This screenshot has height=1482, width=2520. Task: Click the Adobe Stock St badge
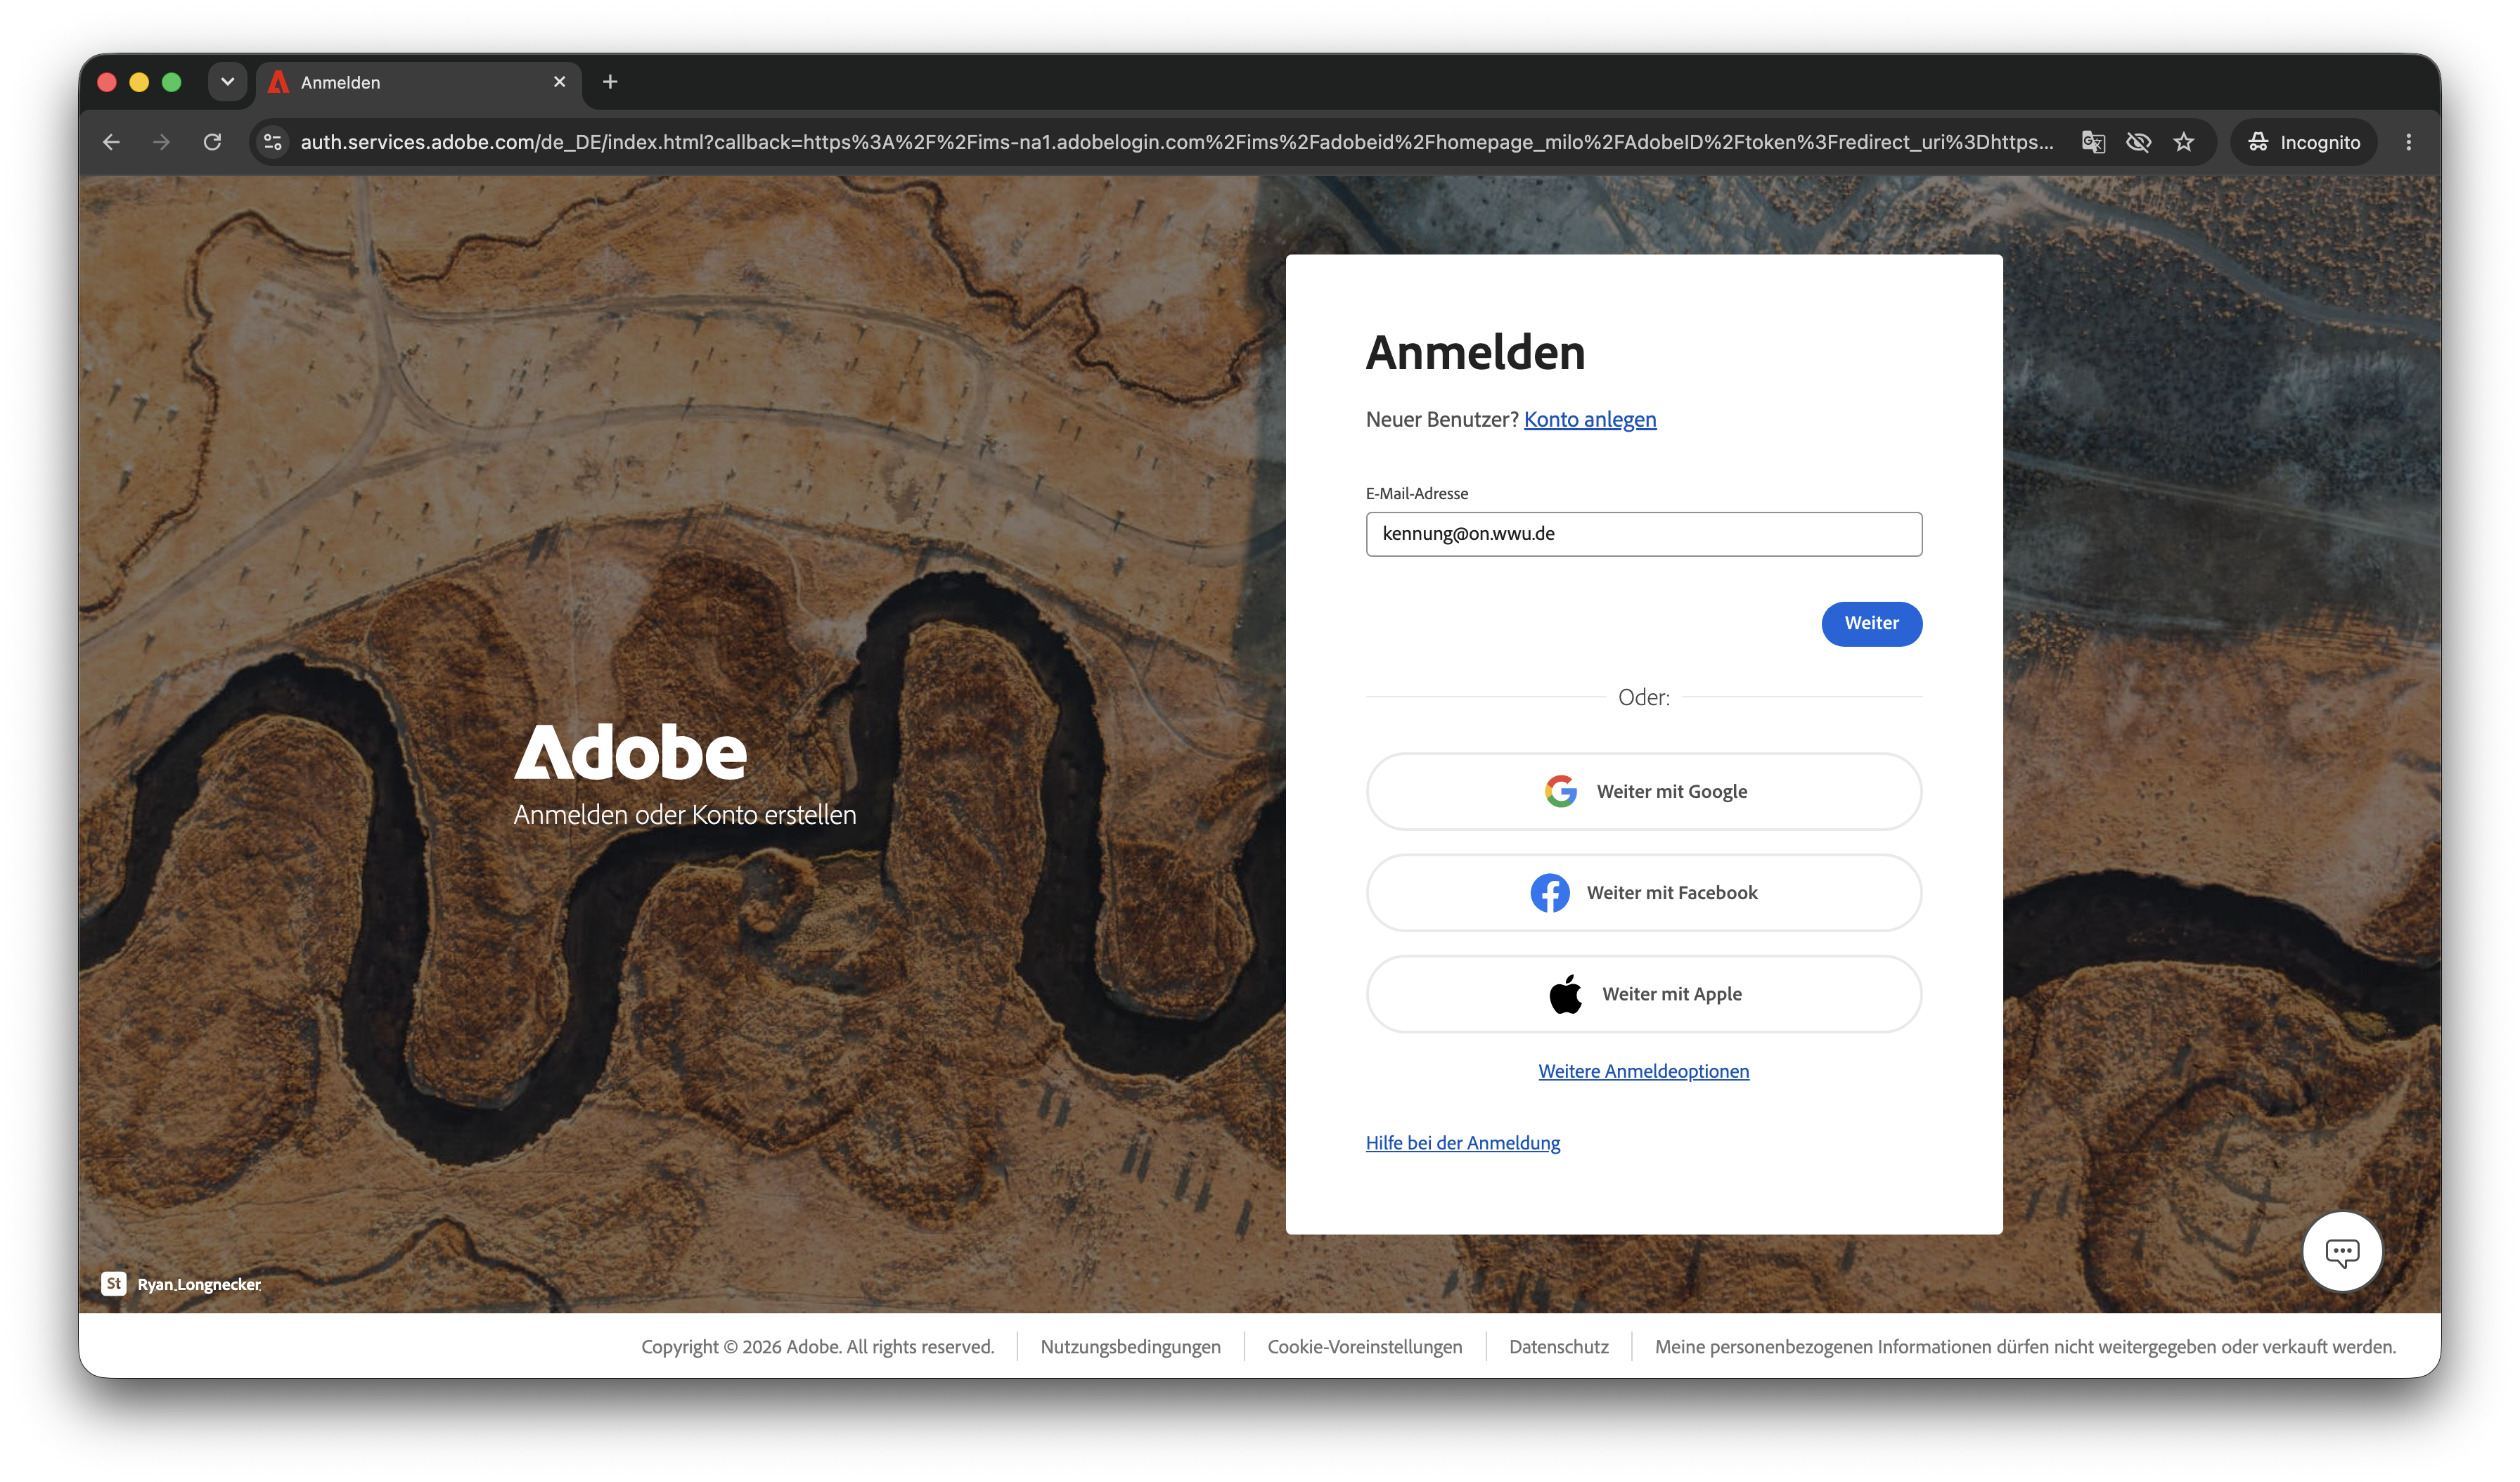point(114,1283)
